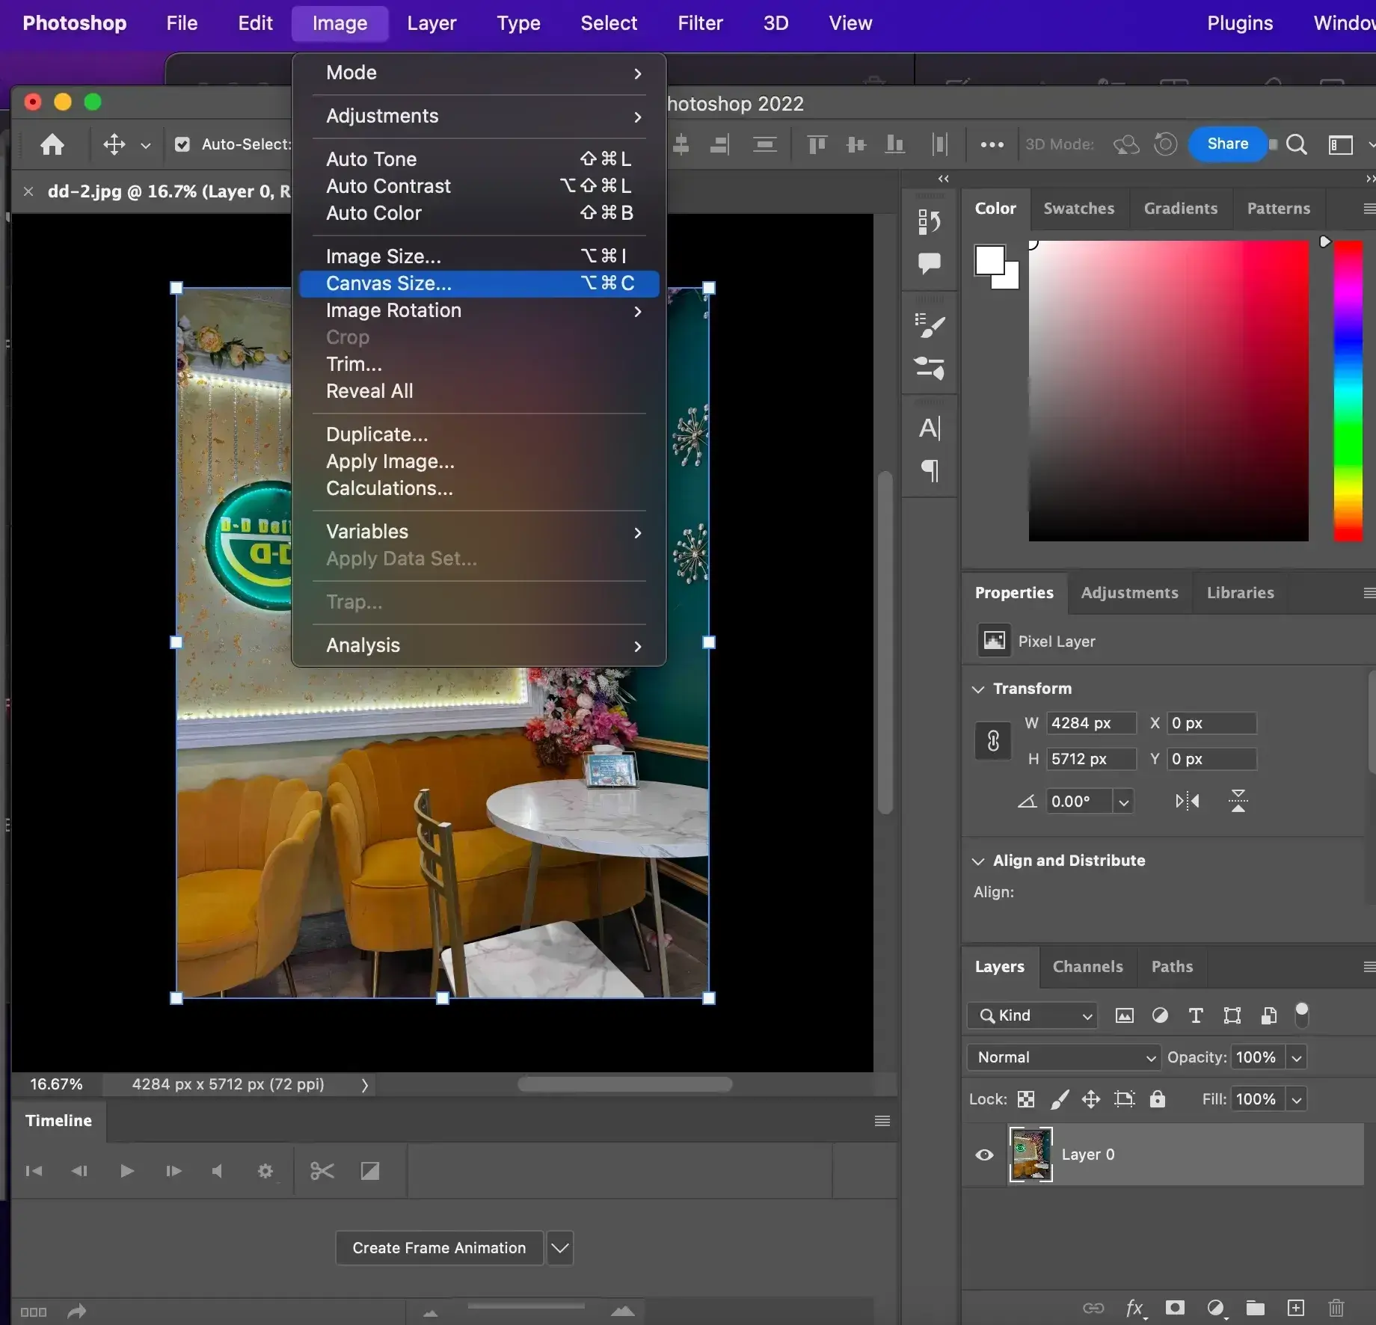Open the Character panel icon
The height and width of the screenshot is (1325, 1376).
click(x=929, y=428)
